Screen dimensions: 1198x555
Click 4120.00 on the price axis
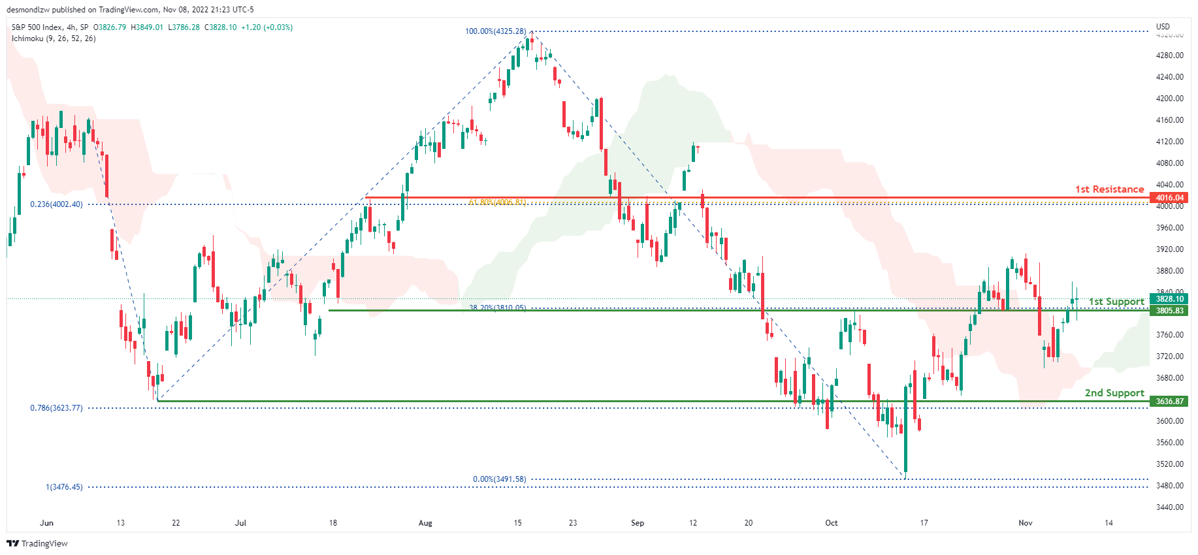(x=1170, y=142)
